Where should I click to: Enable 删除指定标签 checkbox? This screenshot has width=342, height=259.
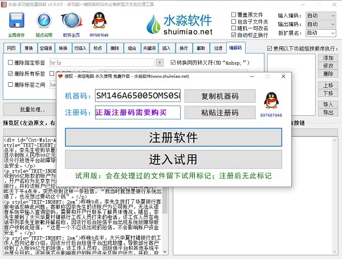tap(10, 62)
